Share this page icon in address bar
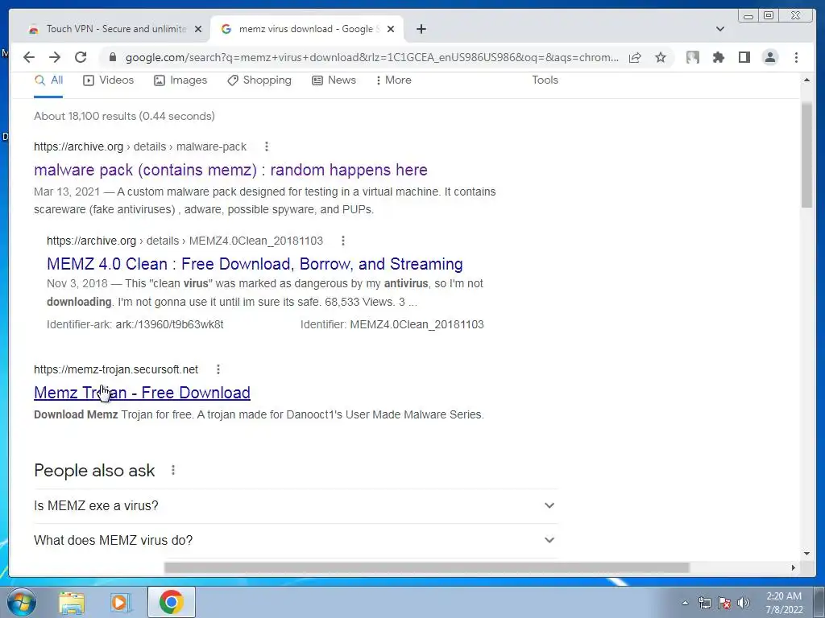The image size is (825, 618). pyautogui.click(x=635, y=57)
